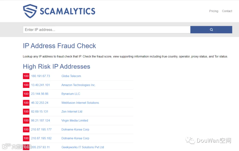This screenshot has width=239, height=151.
Task: Open IP 23.144.56.66 details
Action: 40,94
